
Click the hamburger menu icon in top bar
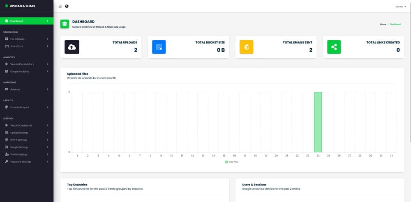pos(60,6)
